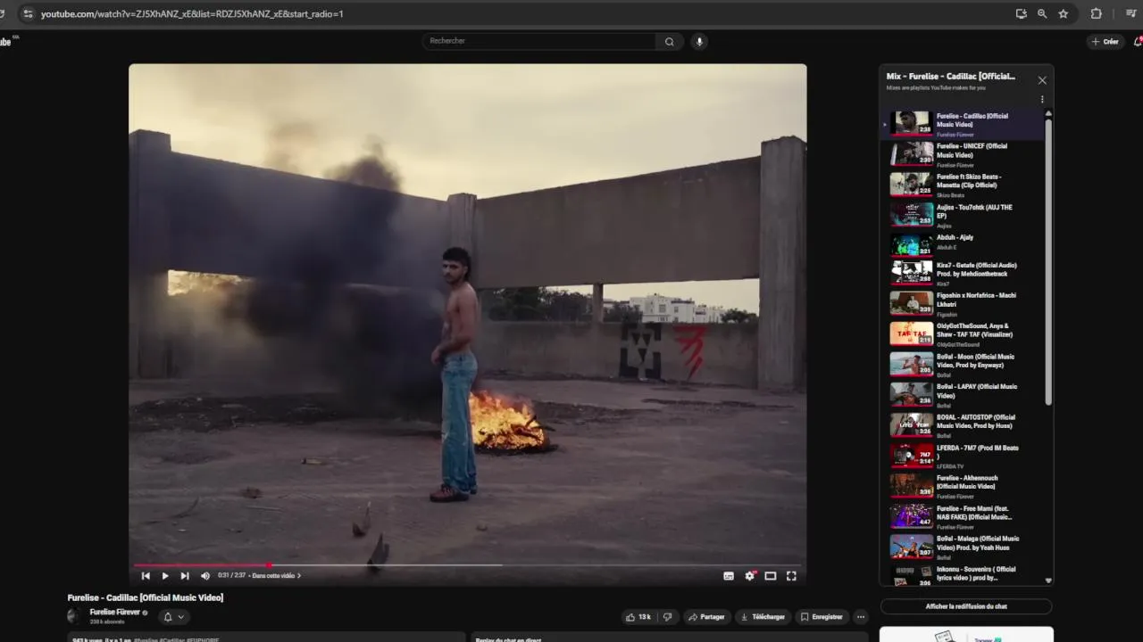Click 'Afficher la rediffusion du chat' button
This screenshot has height=642, width=1143.
[x=966, y=606]
